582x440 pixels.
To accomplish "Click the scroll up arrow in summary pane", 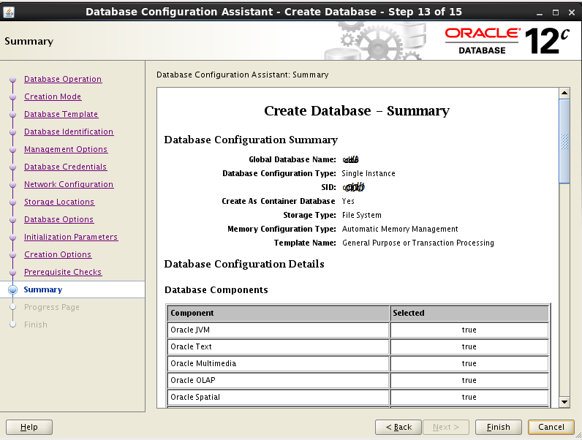I will pyautogui.click(x=564, y=93).
